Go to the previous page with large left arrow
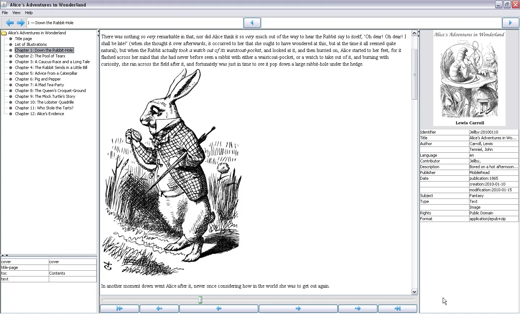This screenshot has height=314, width=520. [219, 309]
